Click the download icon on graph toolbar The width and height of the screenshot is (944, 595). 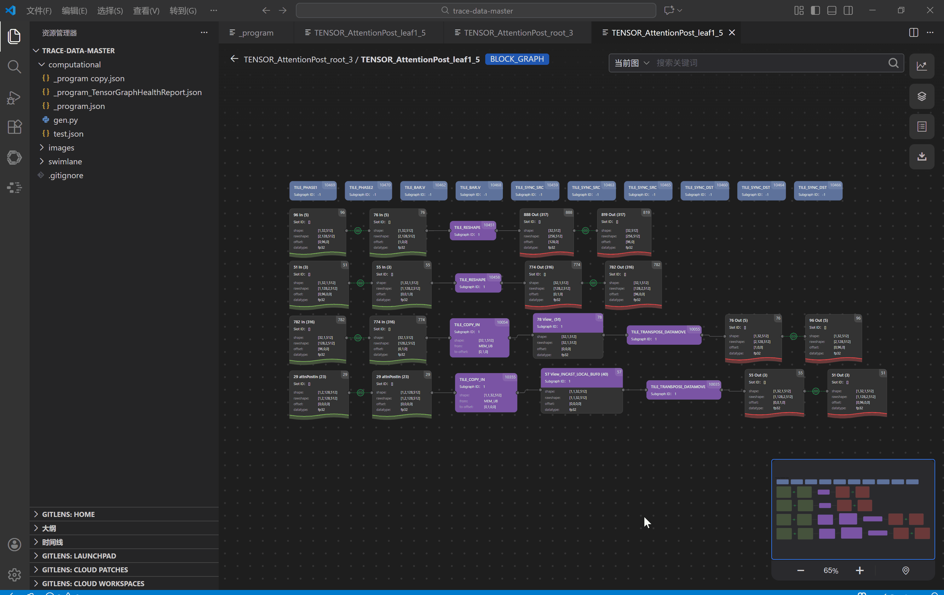point(921,157)
